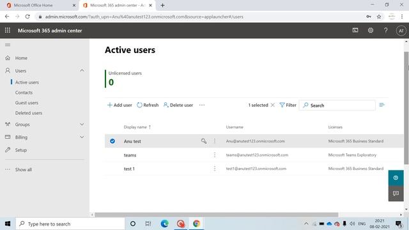This screenshot has width=409, height=230.
Task: Click the Refresh button
Action: (x=148, y=105)
